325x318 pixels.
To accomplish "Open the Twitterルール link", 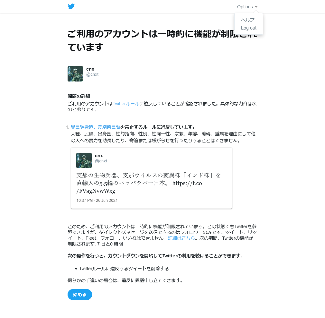I will point(126,104).
